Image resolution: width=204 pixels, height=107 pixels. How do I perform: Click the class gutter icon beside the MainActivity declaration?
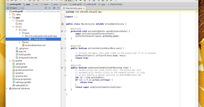click(x=63, y=24)
